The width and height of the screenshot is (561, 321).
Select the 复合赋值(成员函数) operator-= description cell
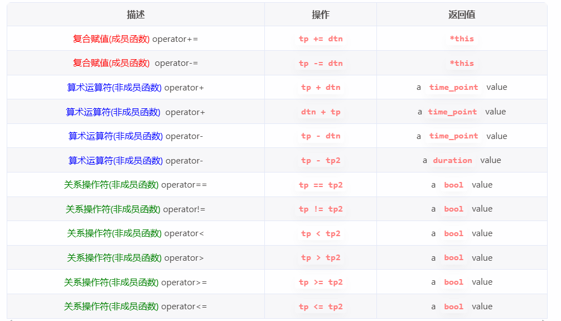(136, 63)
